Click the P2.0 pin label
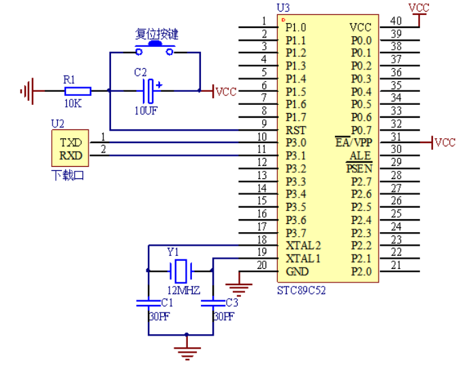Image resolution: width=463 pixels, height=371 pixels. point(362,272)
